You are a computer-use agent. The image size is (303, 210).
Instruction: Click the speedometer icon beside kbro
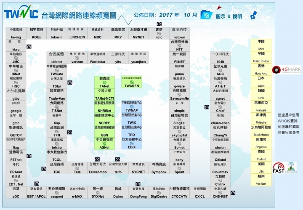(x=29, y=47)
